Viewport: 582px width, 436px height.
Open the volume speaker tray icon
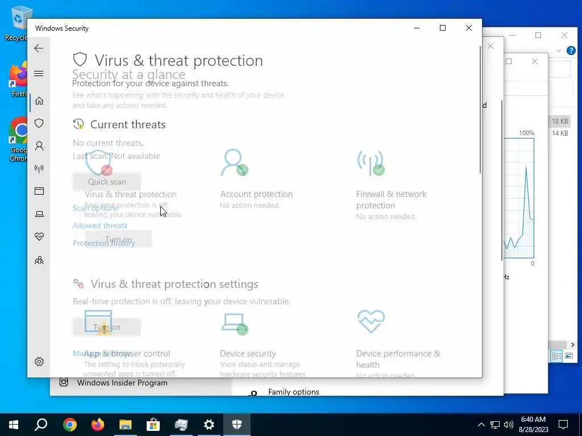click(x=509, y=425)
